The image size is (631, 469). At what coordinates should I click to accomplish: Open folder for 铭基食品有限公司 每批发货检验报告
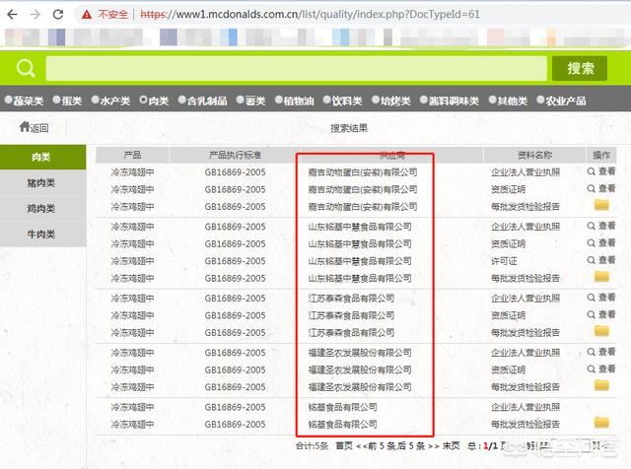tap(601, 423)
